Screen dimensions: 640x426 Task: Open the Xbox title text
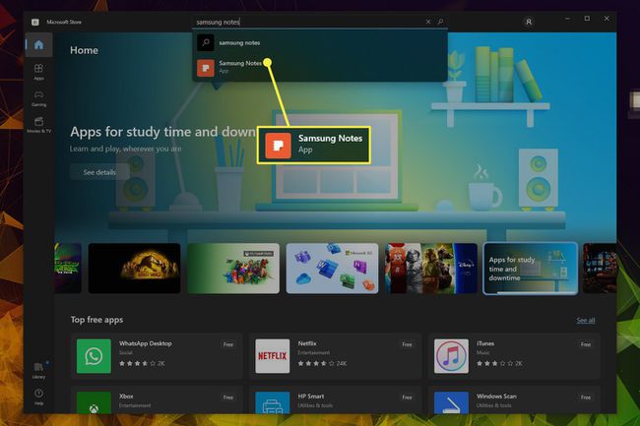[126, 396]
